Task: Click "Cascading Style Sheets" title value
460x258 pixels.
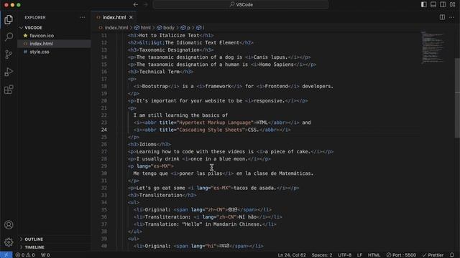Action: [x=210, y=130]
